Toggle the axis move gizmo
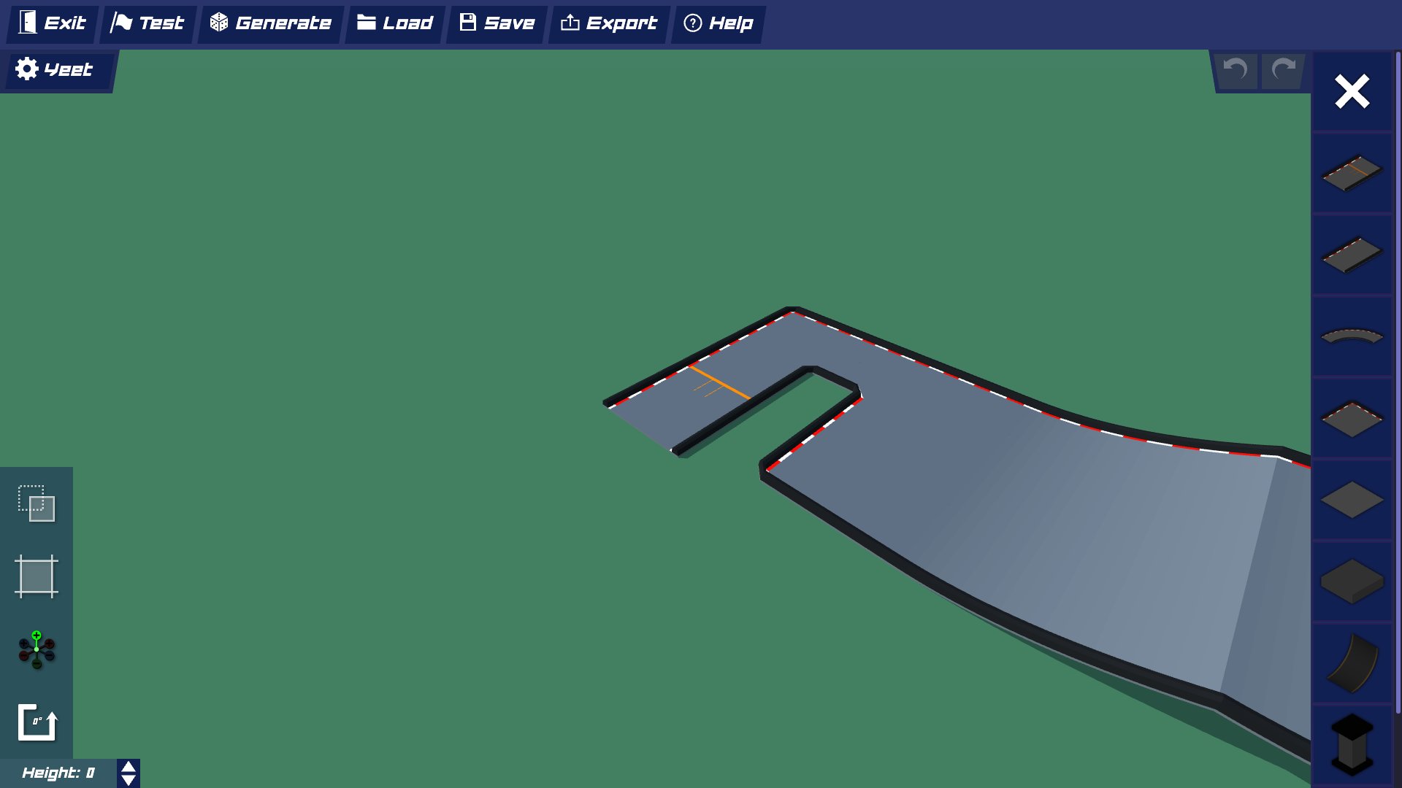This screenshot has height=788, width=1402. click(x=37, y=649)
